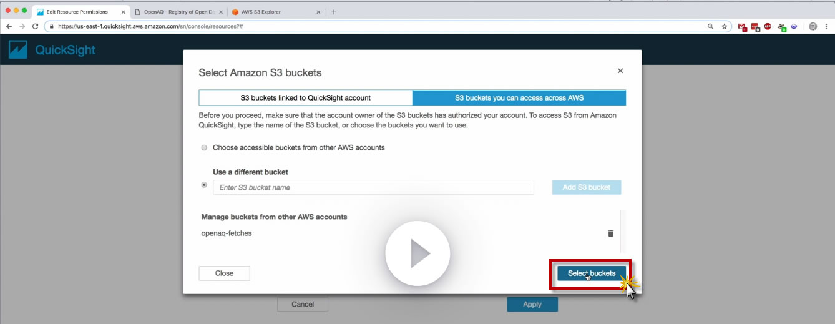
Task: Open the zoom magnifier icon in address bar
Action: pos(710,27)
